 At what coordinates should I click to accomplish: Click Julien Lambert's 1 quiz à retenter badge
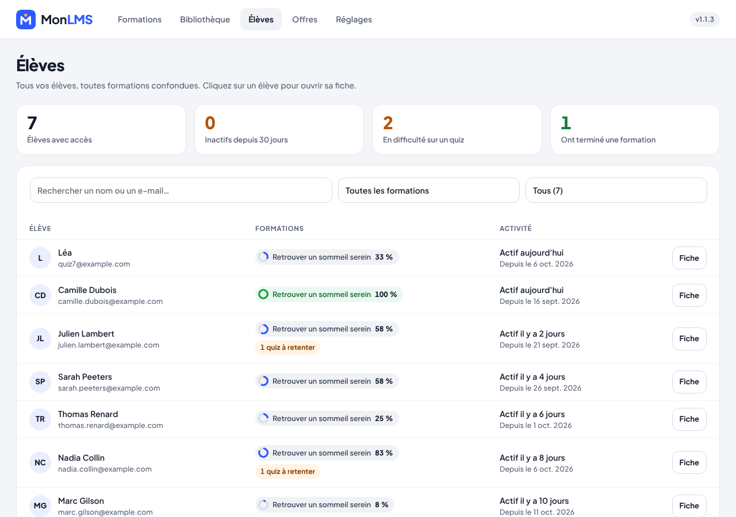(288, 348)
